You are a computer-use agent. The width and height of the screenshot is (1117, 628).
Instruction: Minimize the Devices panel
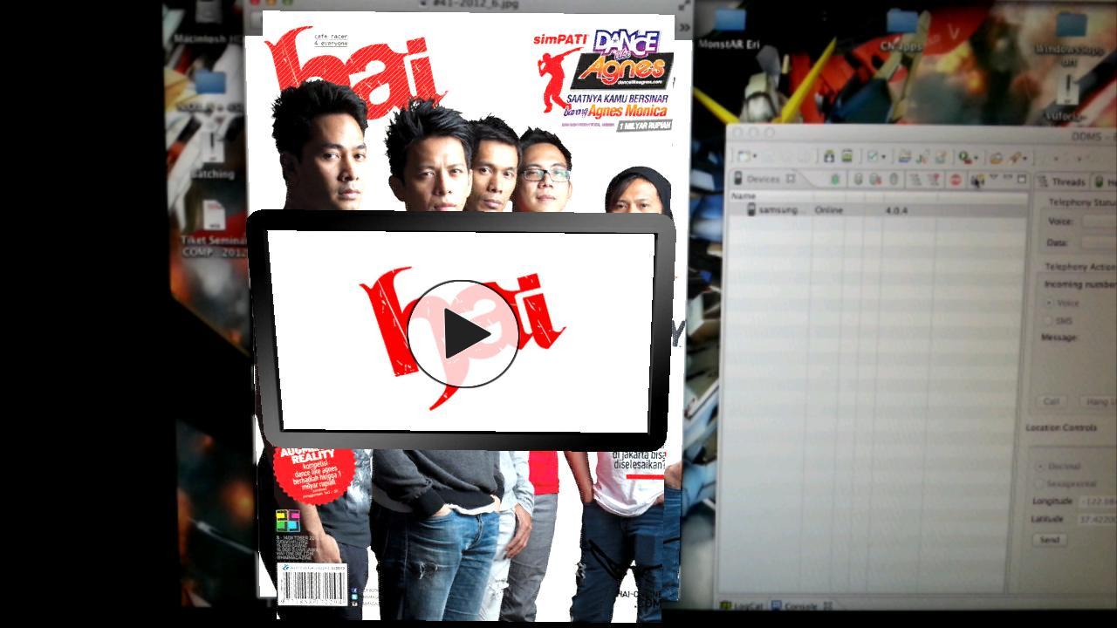tap(1007, 177)
